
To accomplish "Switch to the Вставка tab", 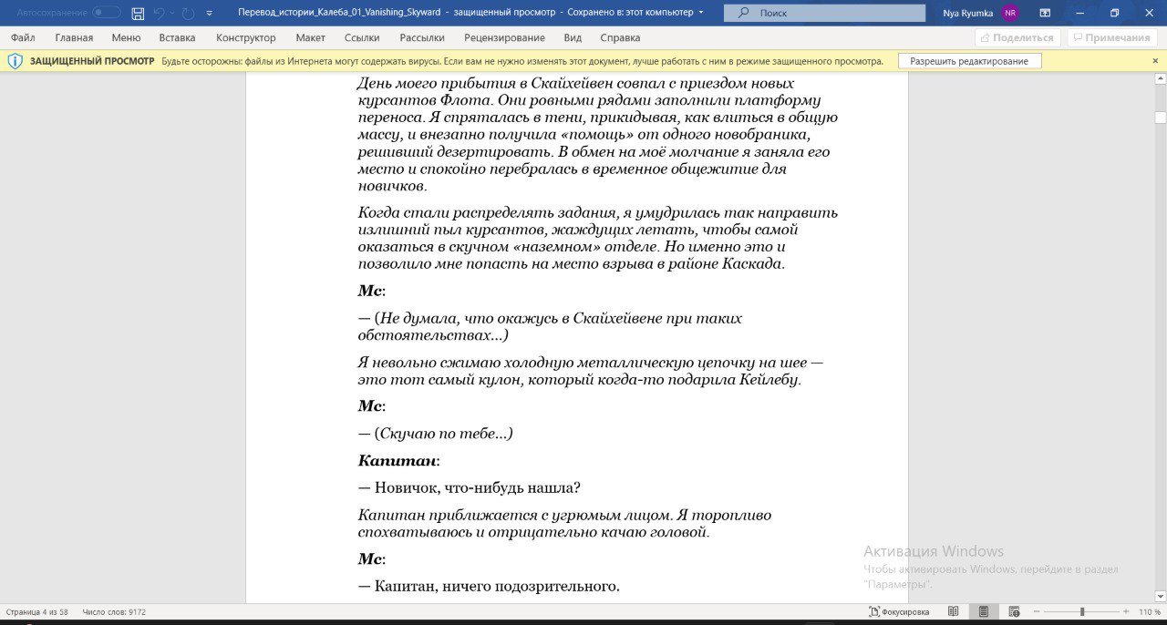I will 177,37.
